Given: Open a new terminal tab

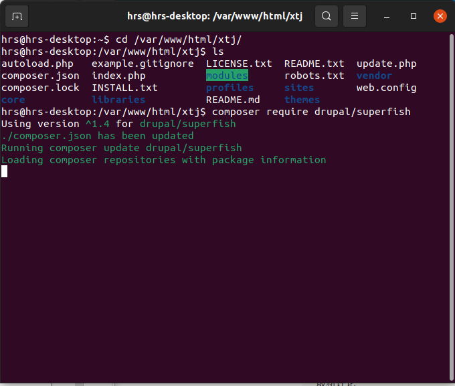Looking at the screenshot, I should (x=17, y=16).
